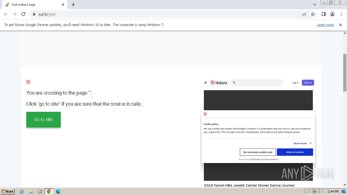The image size is (347, 195).
Task: Open Internet Explorer from taskbar
Action: [22, 191]
